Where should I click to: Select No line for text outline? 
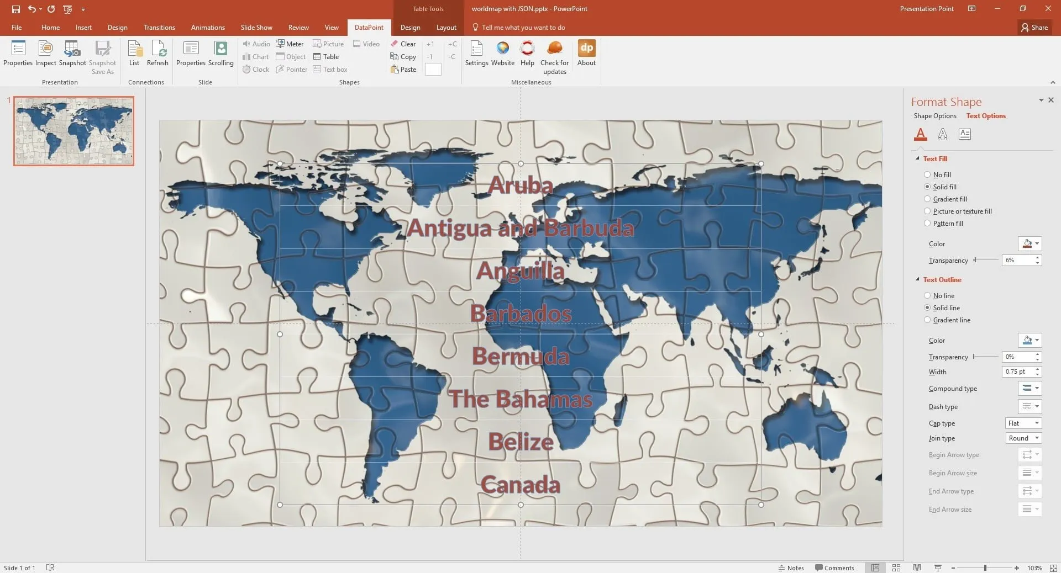pyautogui.click(x=927, y=296)
